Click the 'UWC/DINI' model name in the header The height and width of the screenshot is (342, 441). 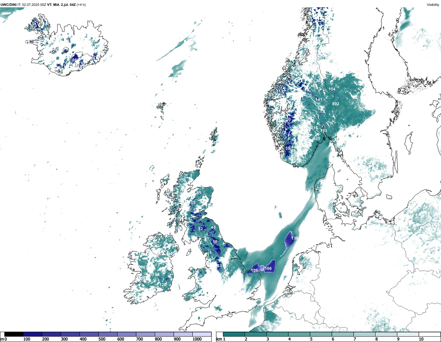click(x=8, y=4)
